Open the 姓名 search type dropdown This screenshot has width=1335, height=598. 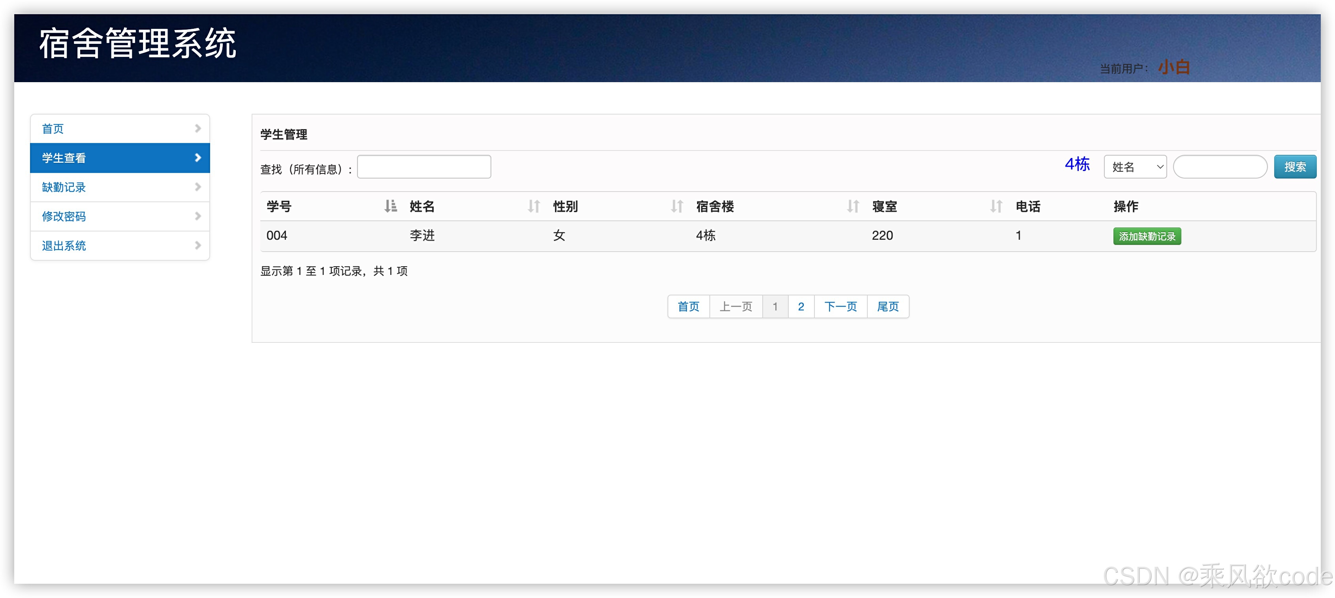pos(1135,166)
